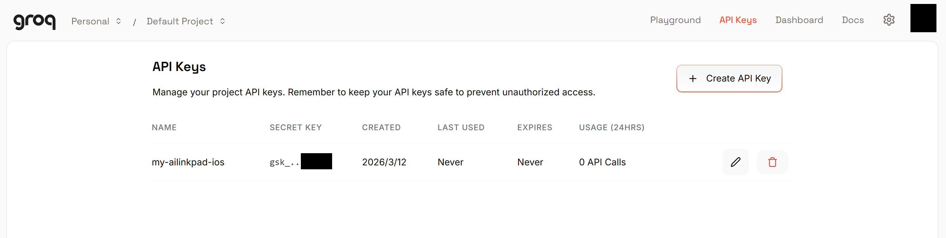
Task: Expand the Personal organization switcher
Action: (x=96, y=21)
